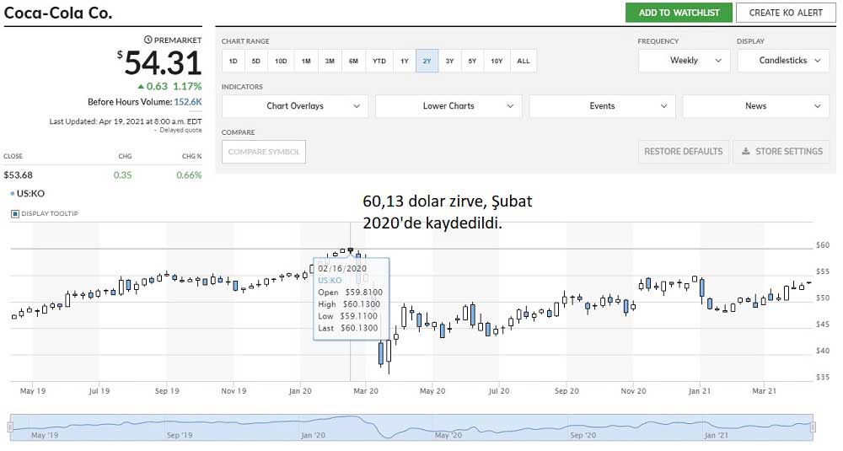Open the Weekly frequency dropdown
Viewport: 843px width, 451px height.
tap(684, 61)
